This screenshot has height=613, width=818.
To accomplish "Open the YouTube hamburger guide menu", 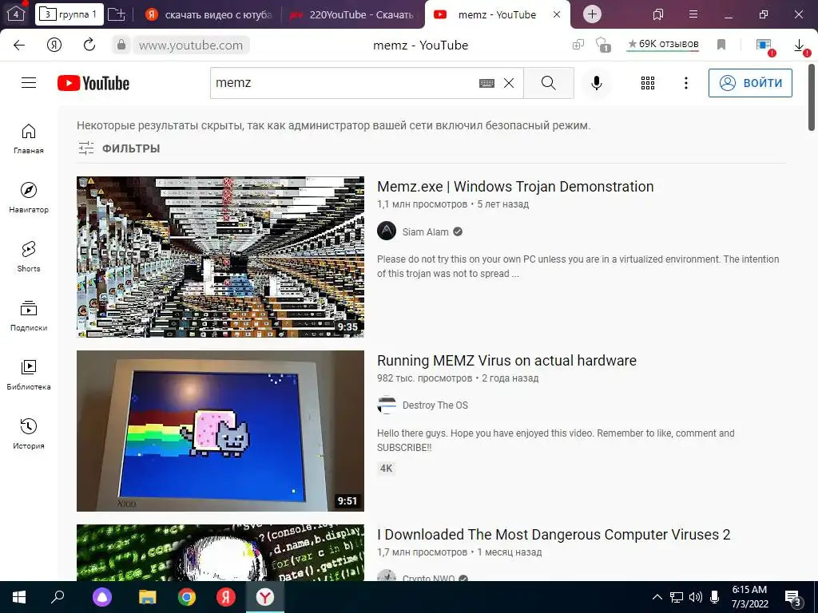I will click(x=29, y=83).
